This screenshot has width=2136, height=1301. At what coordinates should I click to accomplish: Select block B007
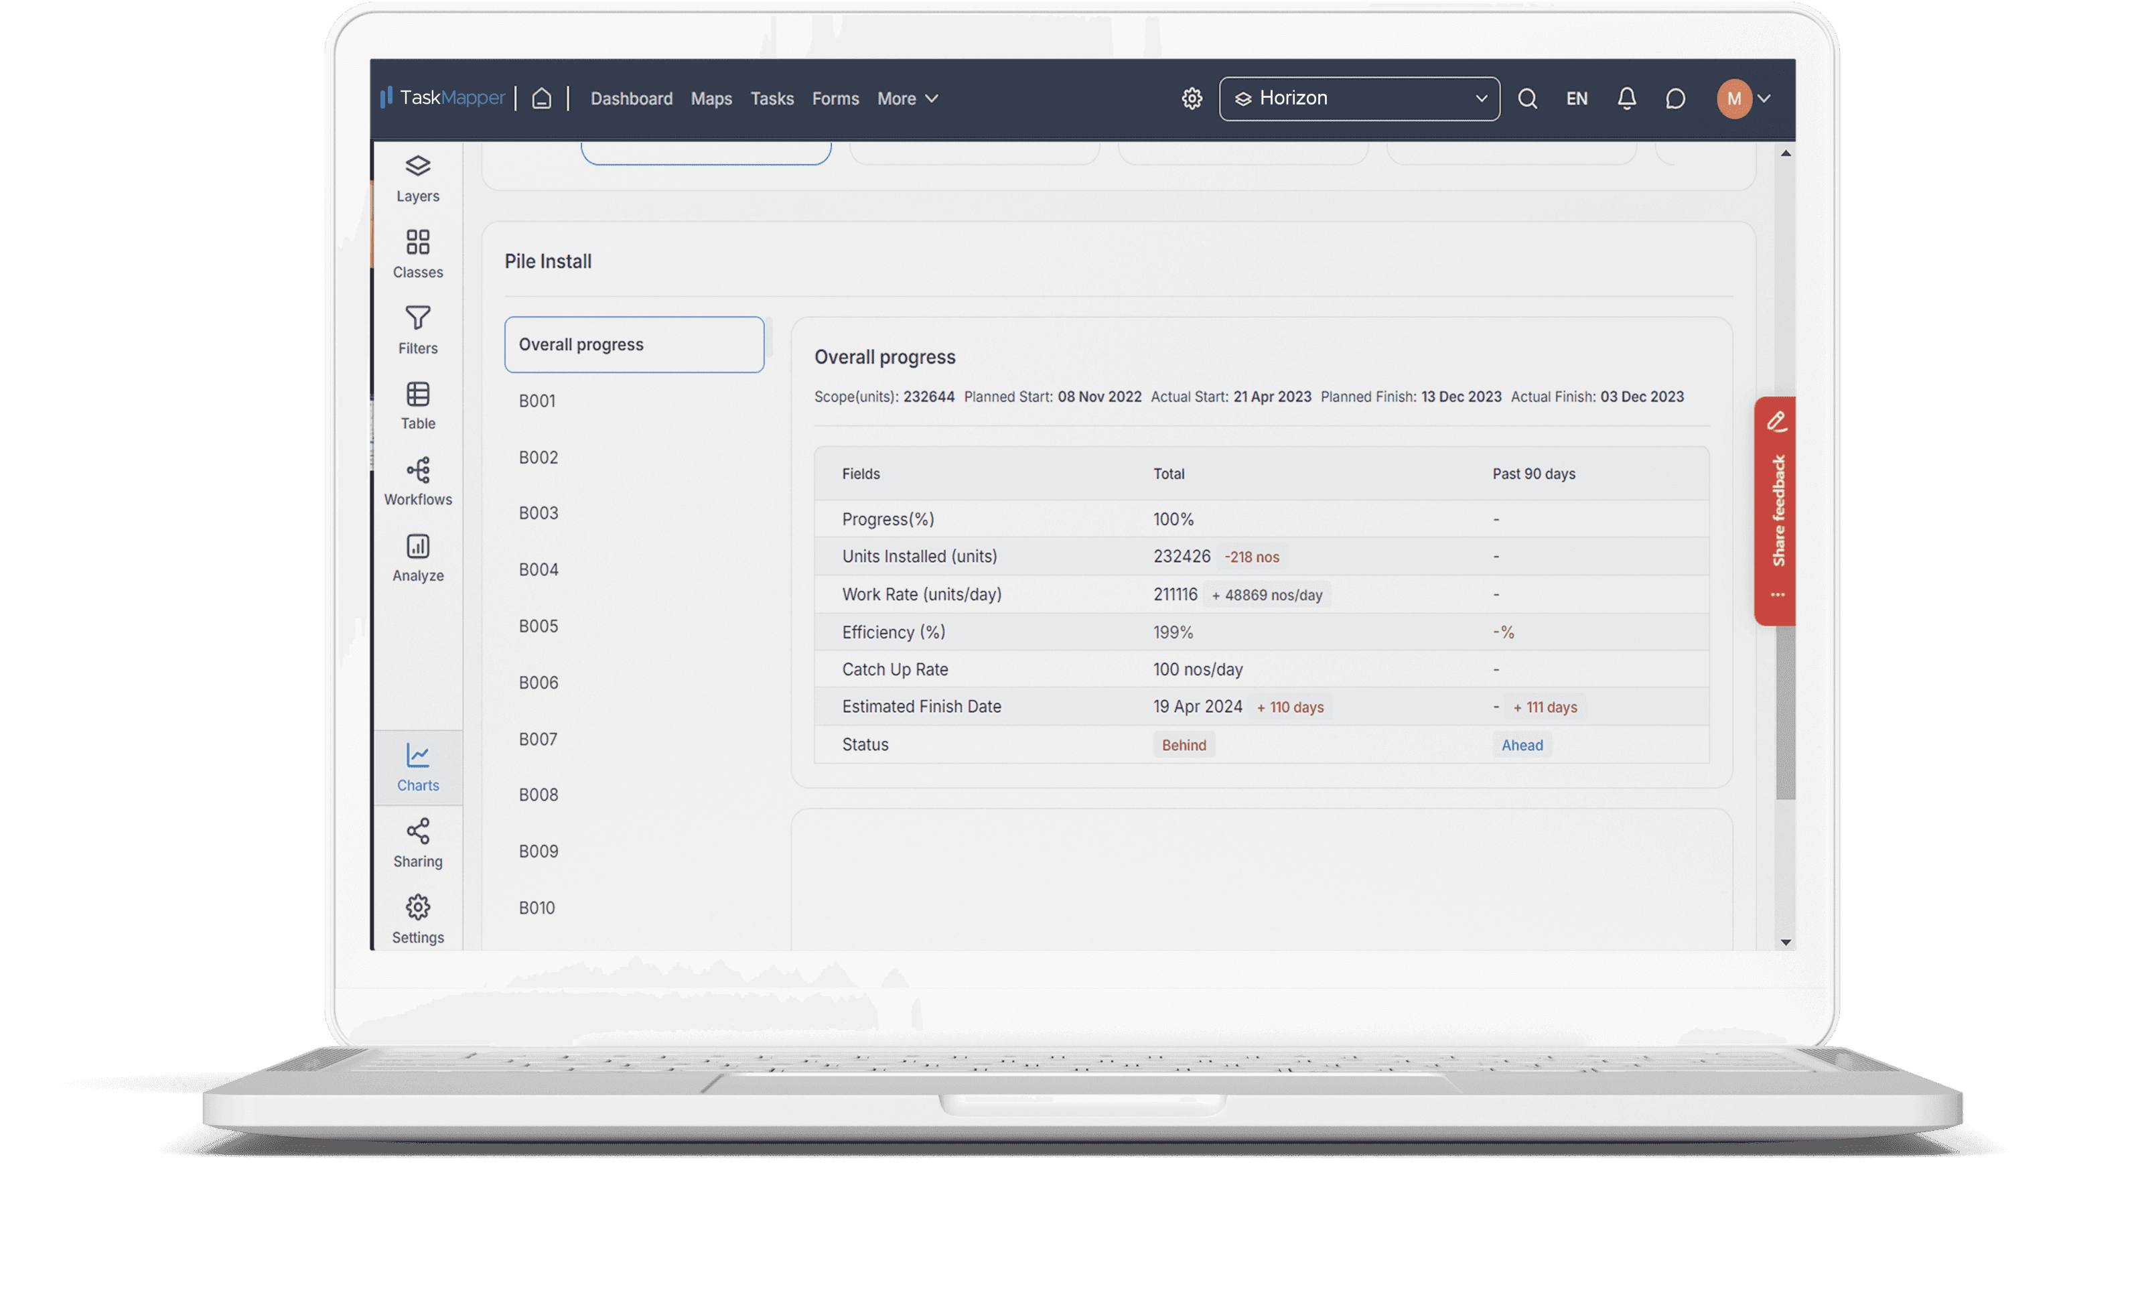[x=537, y=739]
